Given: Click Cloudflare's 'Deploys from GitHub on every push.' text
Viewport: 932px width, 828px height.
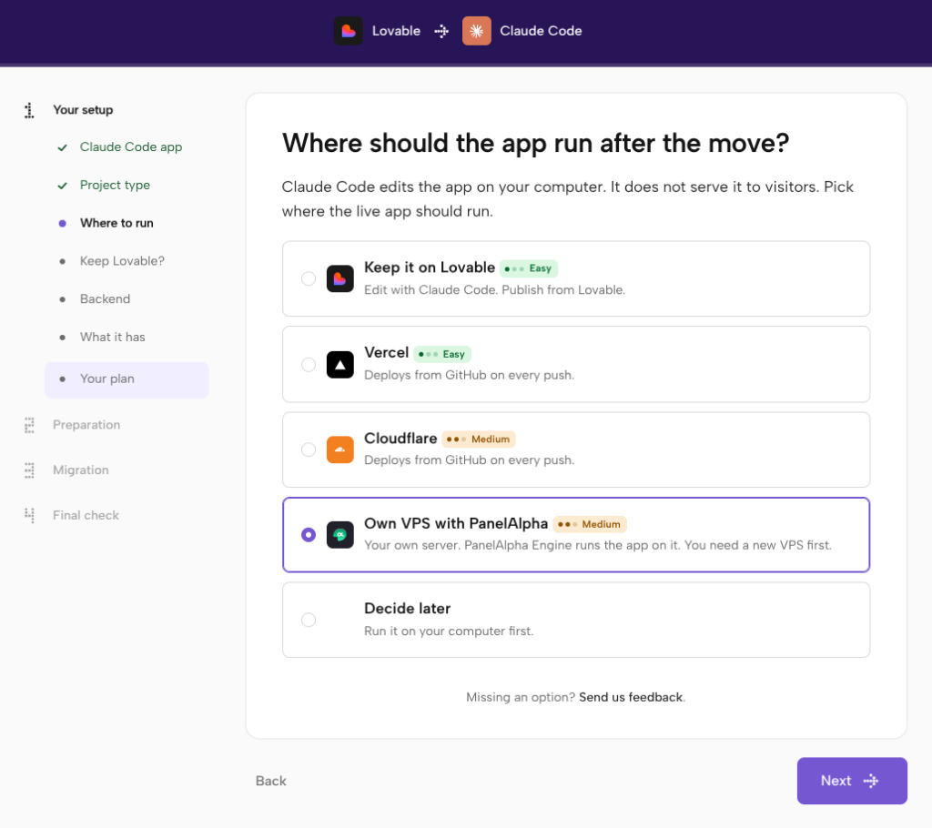Looking at the screenshot, I should pyautogui.click(x=469, y=460).
